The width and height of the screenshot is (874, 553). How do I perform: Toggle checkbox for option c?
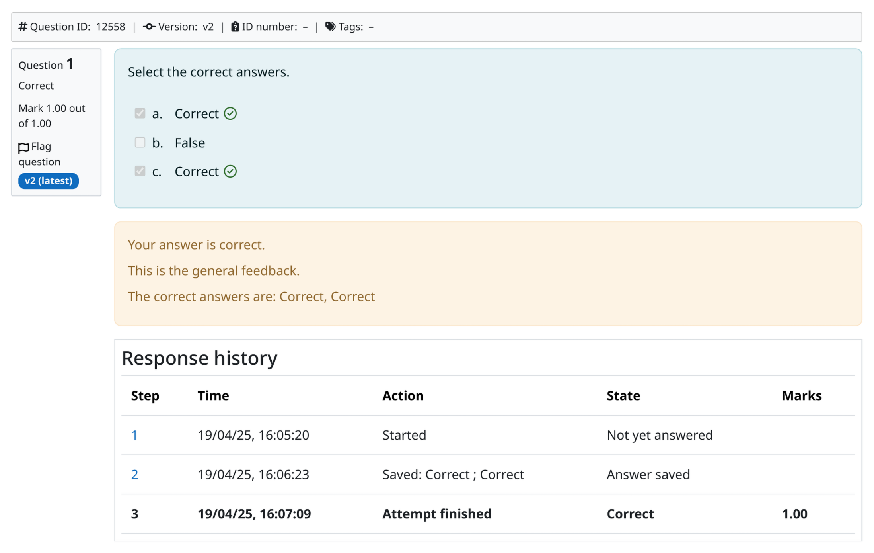pyautogui.click(x=140, y=171)
